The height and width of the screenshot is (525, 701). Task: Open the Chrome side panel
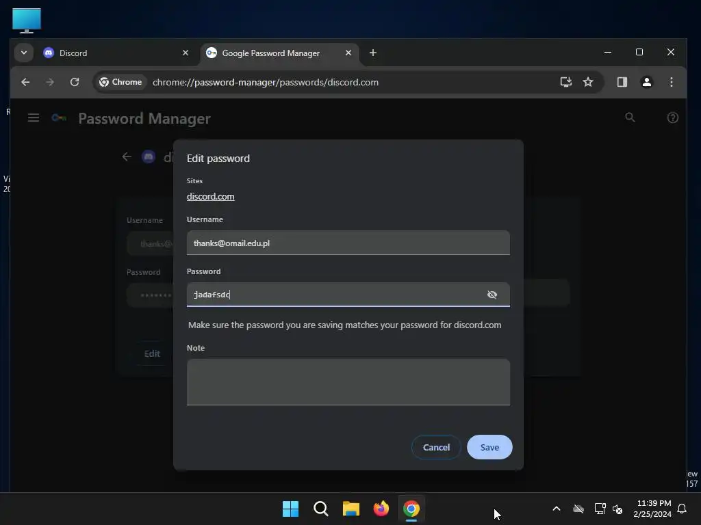tap(622, 82)
